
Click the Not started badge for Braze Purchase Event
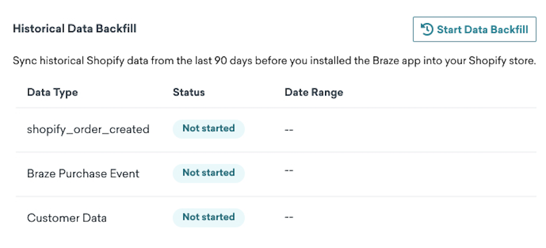tap(209, 173)
